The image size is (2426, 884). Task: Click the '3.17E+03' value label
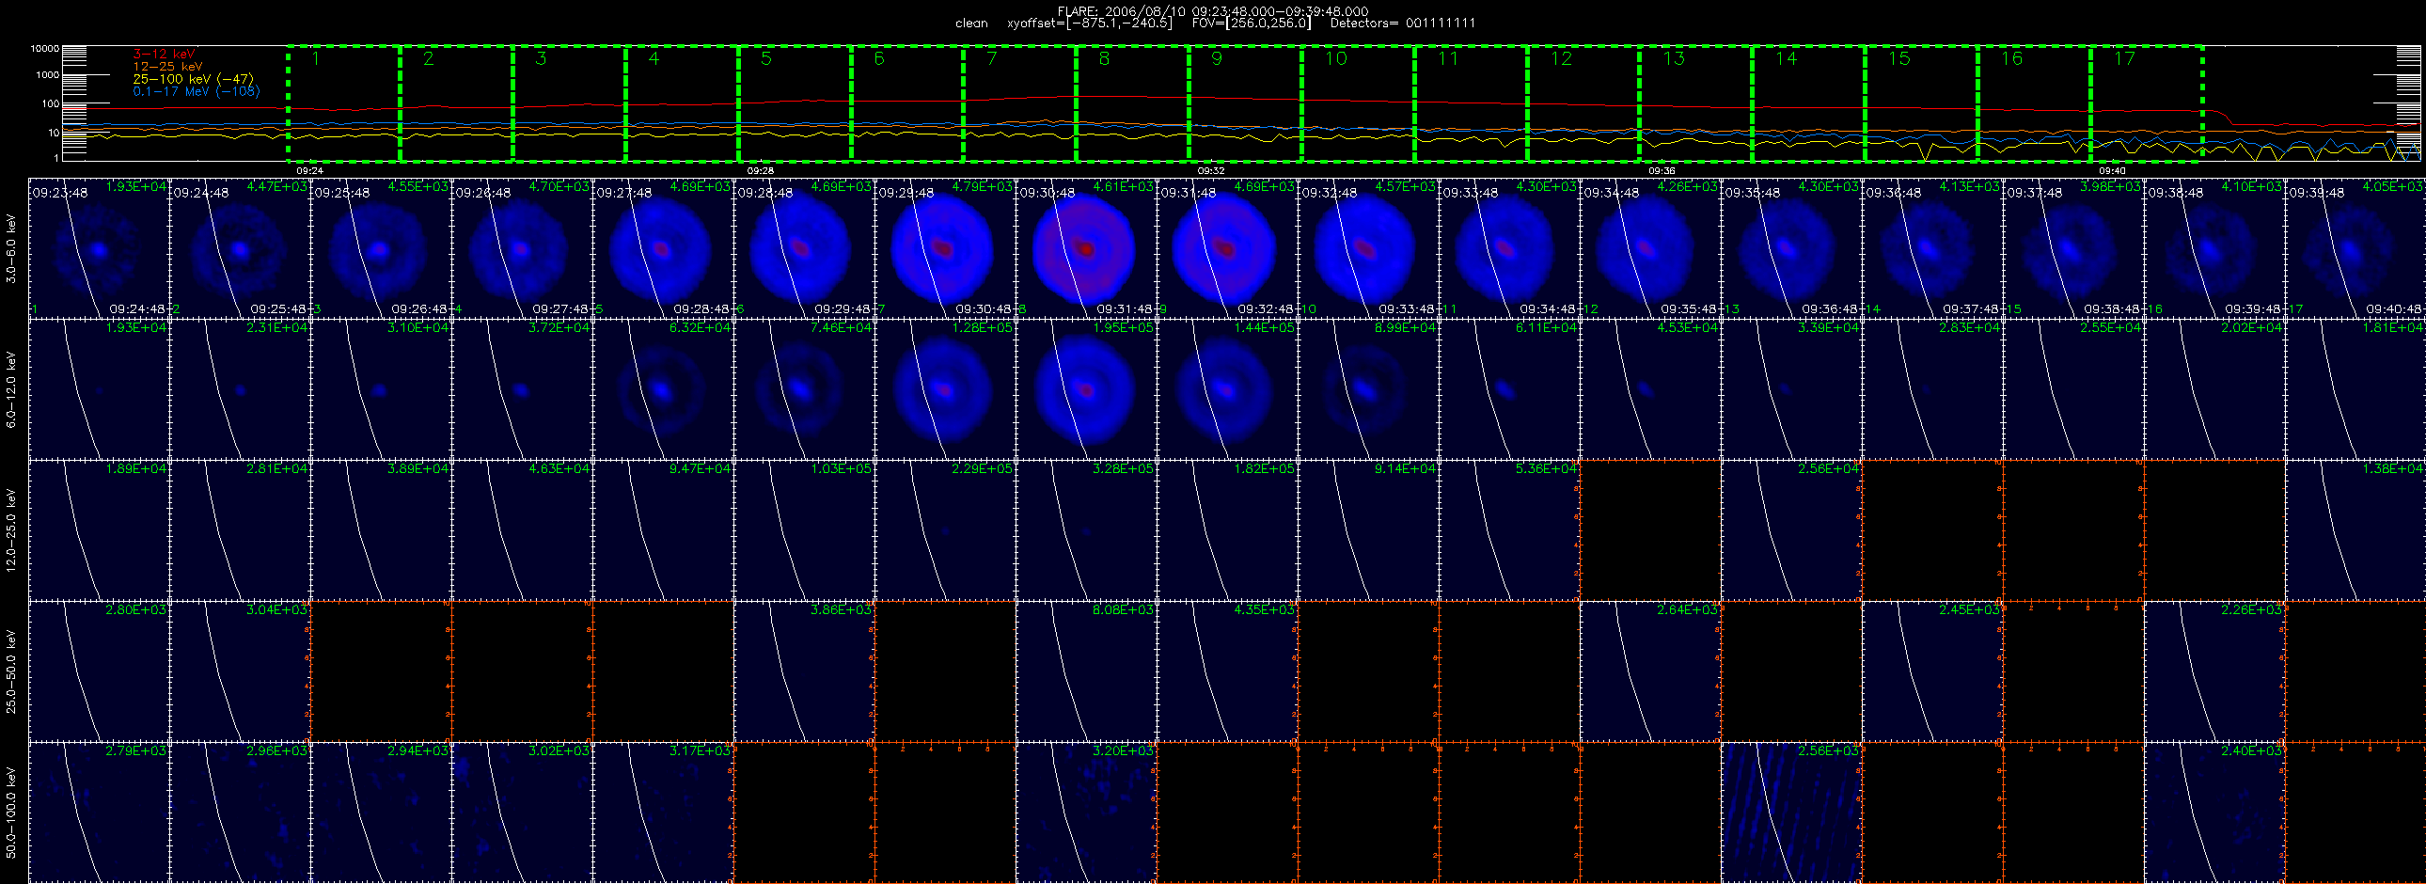tap(700, 750)
